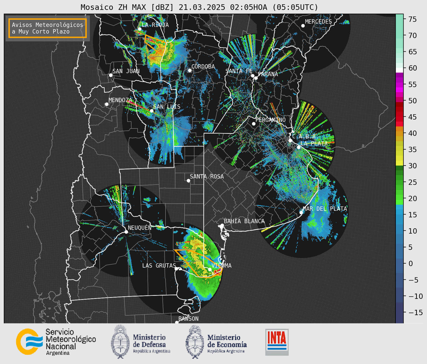Click the 'MERCEDES' map label
Viewport: 427px width, 364px height.
tap(318, 22)
